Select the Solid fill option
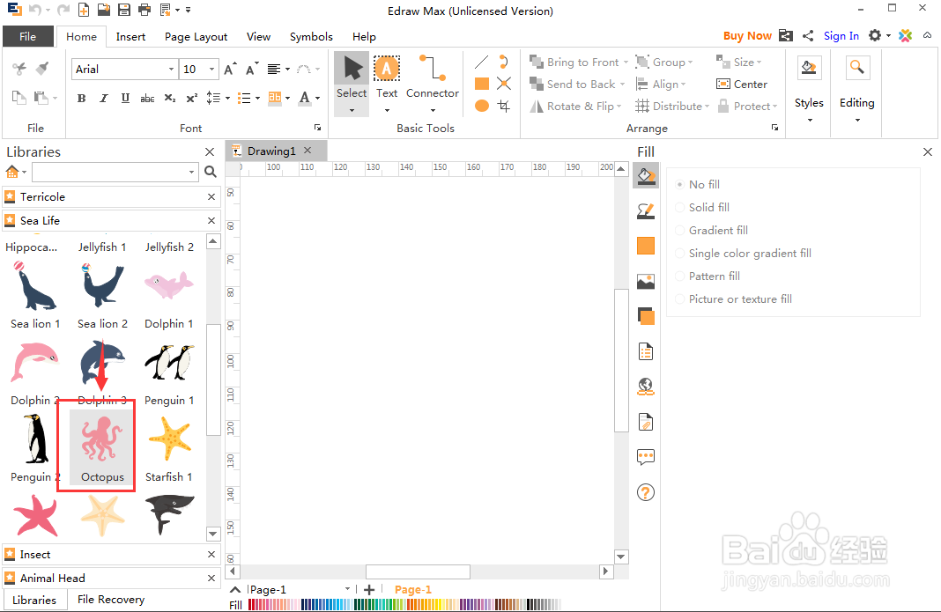 pos(702,207)
